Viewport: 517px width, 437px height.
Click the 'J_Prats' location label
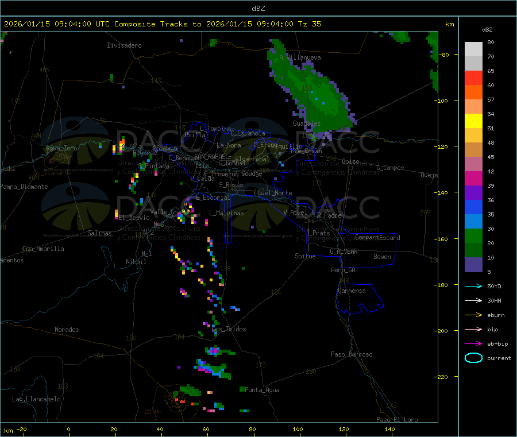point(318,233)
